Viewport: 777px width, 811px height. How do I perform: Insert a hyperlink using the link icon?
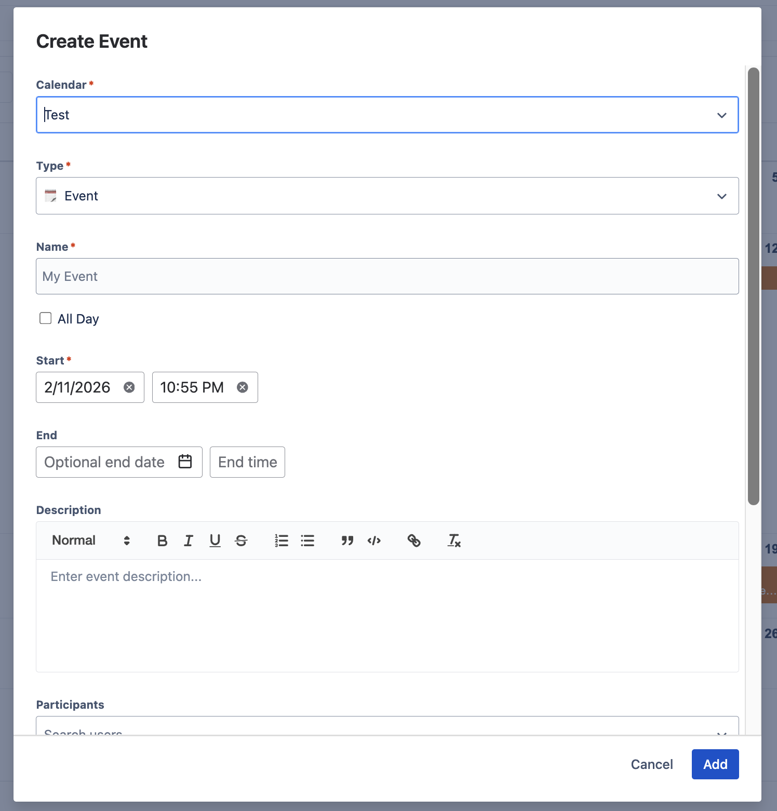(414, 540)
